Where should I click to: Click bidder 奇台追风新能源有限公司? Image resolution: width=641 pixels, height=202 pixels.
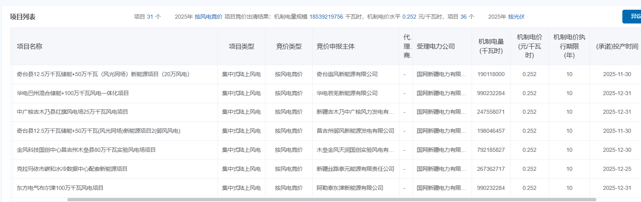click(x=347, y=74)
